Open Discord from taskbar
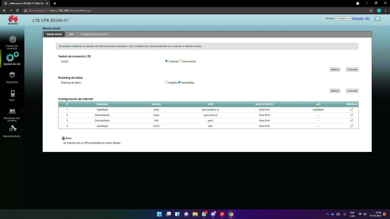Screen dimensions: 390x219 tap(213, 214)
